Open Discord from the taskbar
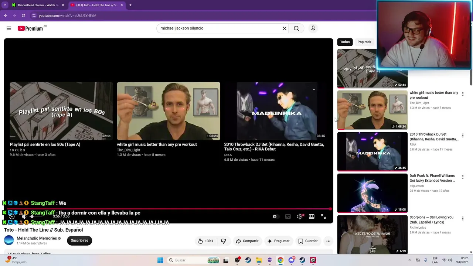The height and width of the screenshot is (266, 473). (x=292, y=260)
